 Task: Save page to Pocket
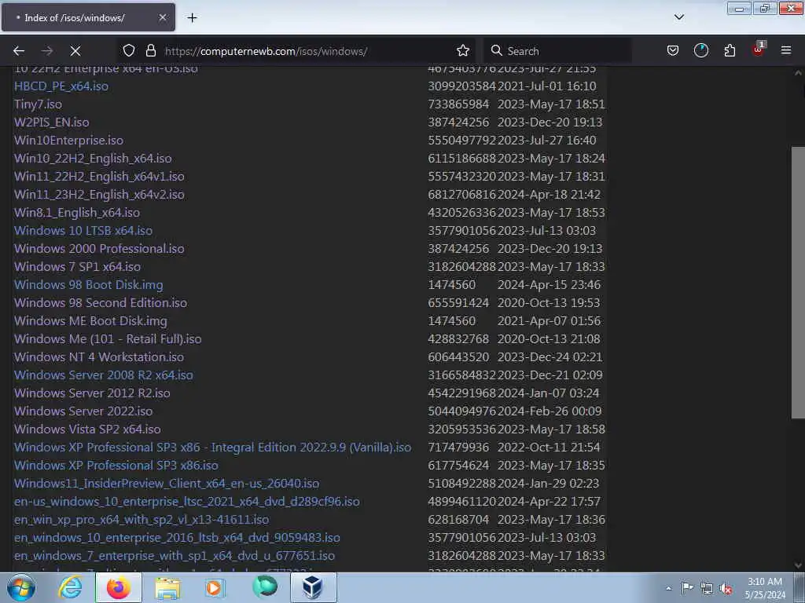[673, 50]
